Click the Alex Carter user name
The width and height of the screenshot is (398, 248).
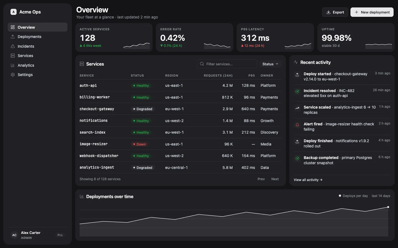click(31, 233)
